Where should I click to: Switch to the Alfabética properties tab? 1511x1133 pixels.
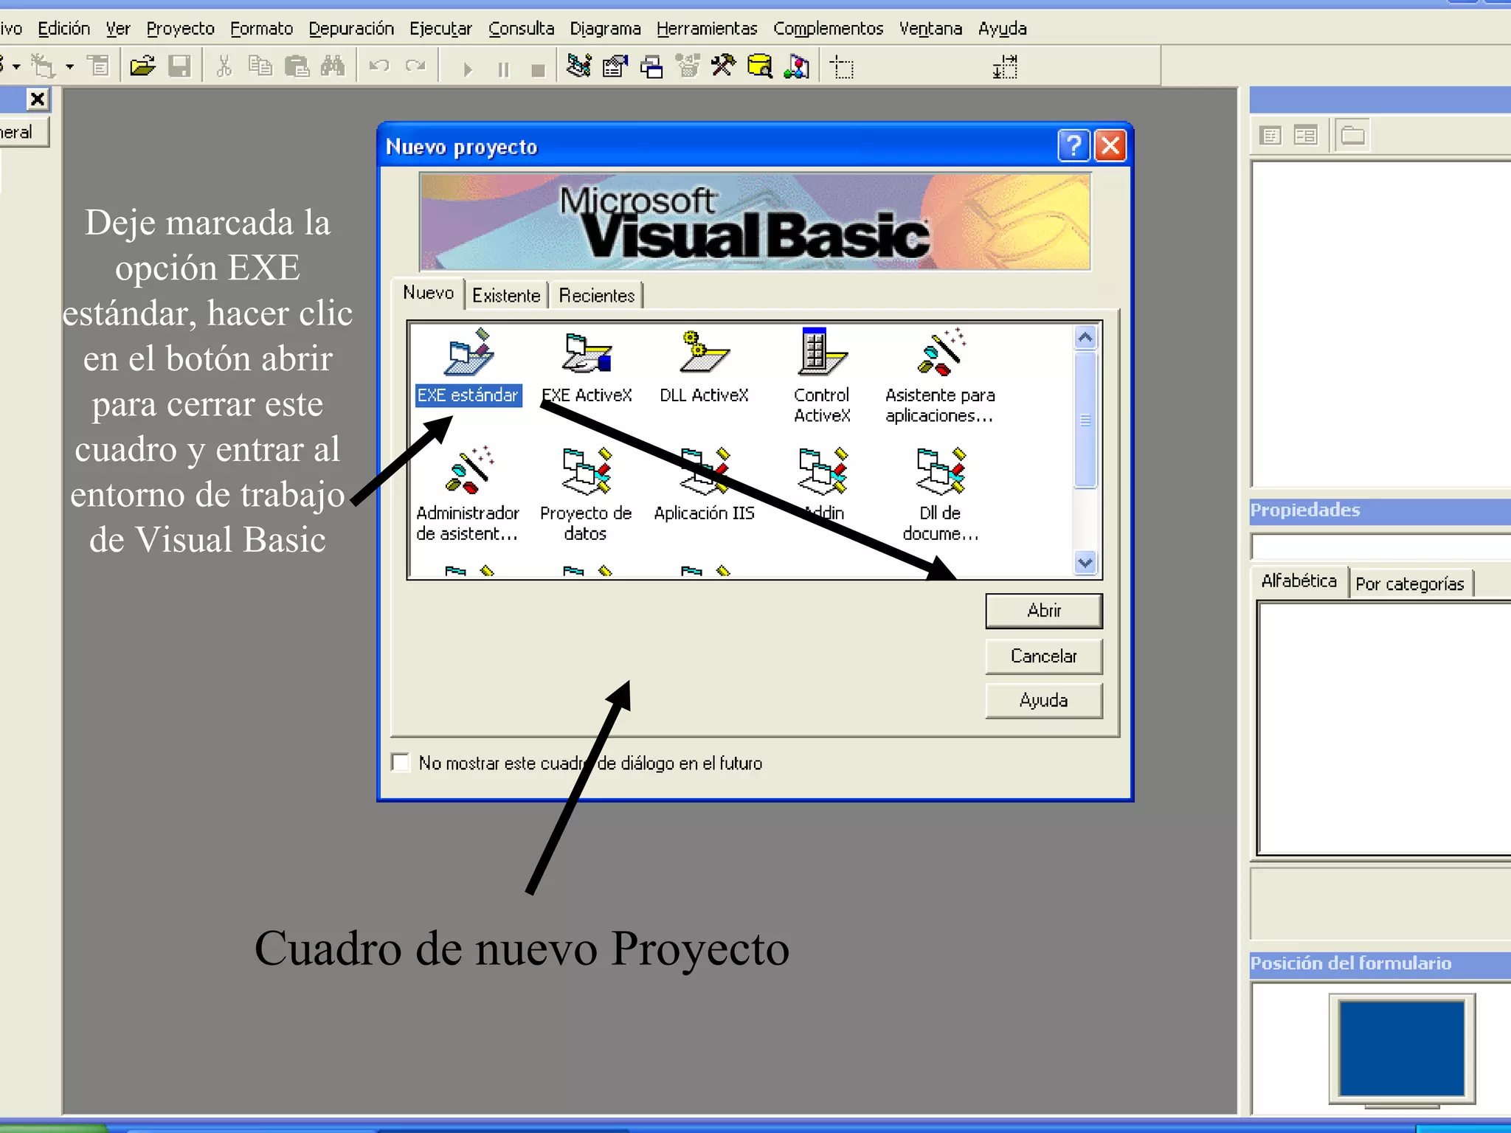1299,581
